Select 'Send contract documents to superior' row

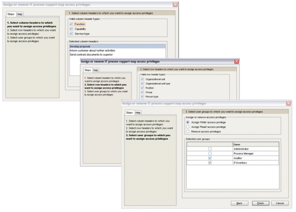pyautogui.click(x=118, y=54)
